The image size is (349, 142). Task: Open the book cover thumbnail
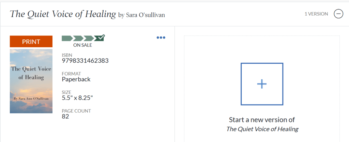pyautogui.click(x=31, y=81)
